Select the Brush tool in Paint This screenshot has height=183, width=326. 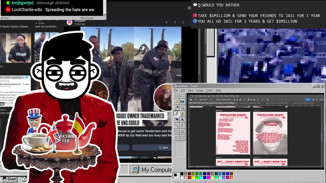tap(182, 114)
